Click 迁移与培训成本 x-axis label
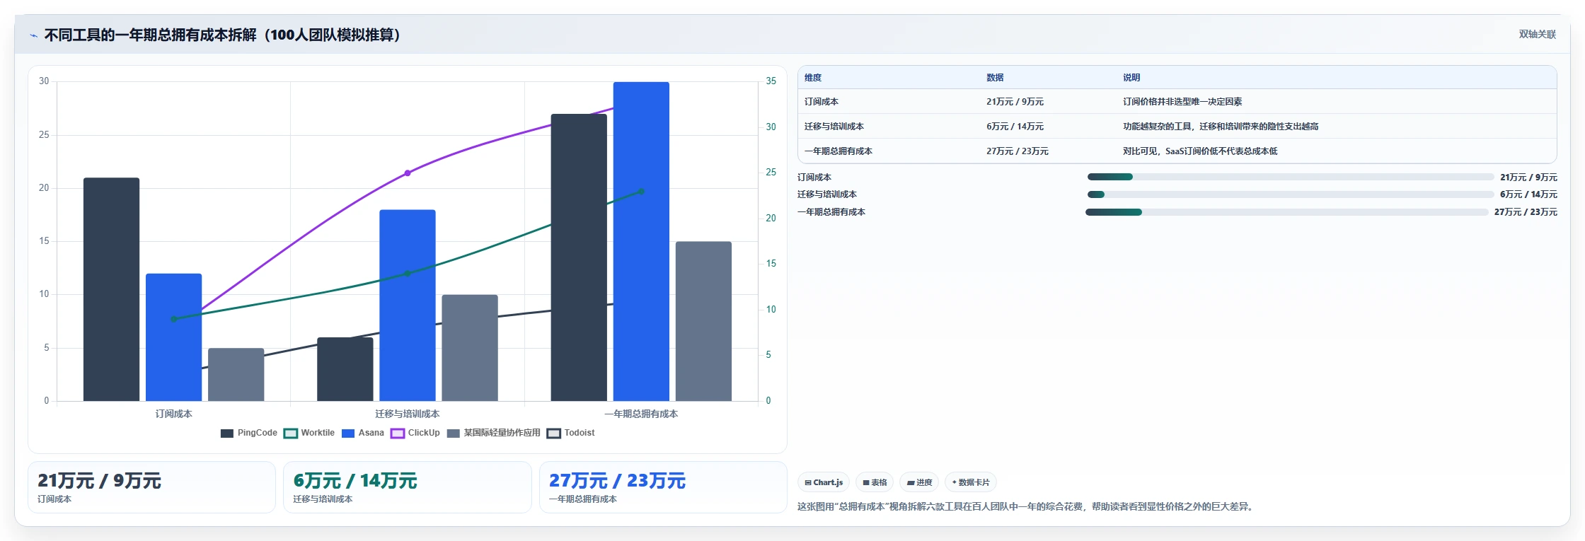 (408, 414)
